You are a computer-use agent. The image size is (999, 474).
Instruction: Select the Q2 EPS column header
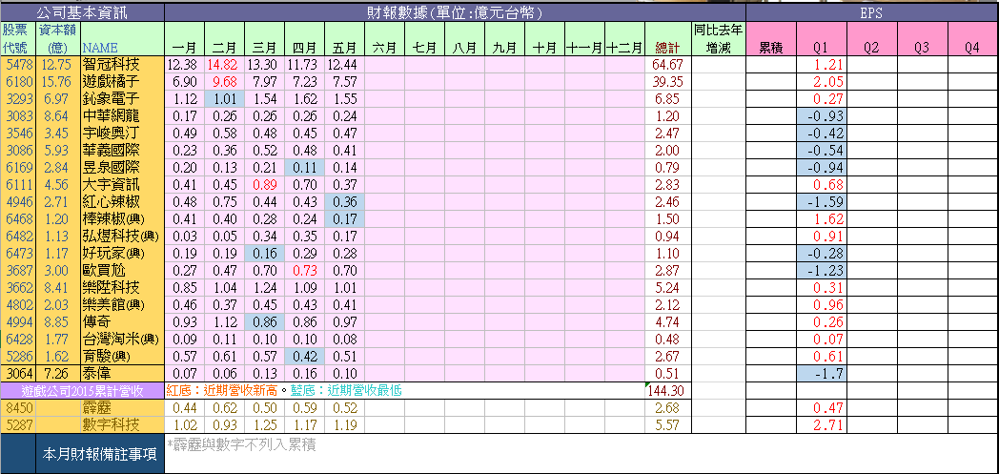pyautogui.click(x=872, y=38)
